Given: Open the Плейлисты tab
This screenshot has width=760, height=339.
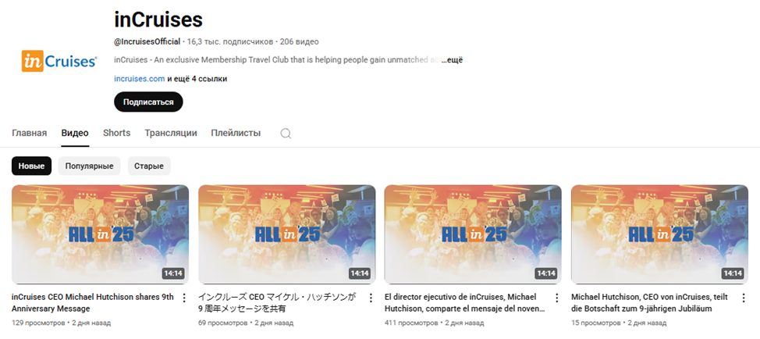Looking at the screenshot, I should (x=236, y=133).
